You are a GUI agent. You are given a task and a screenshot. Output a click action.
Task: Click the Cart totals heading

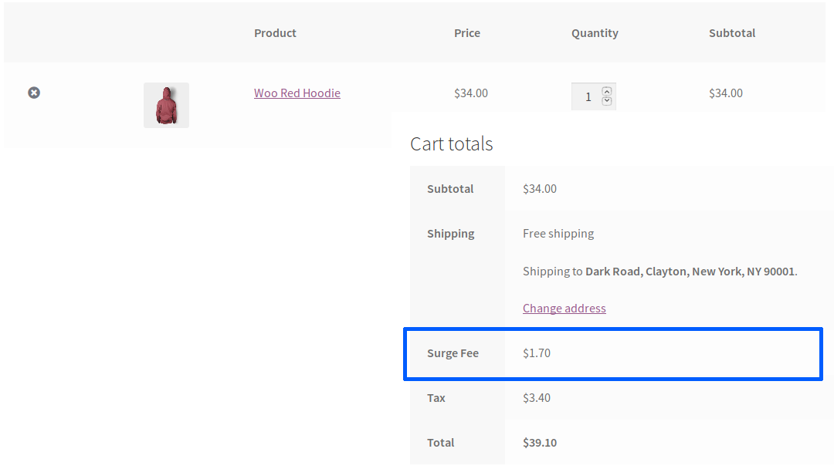tap(452, 144)
